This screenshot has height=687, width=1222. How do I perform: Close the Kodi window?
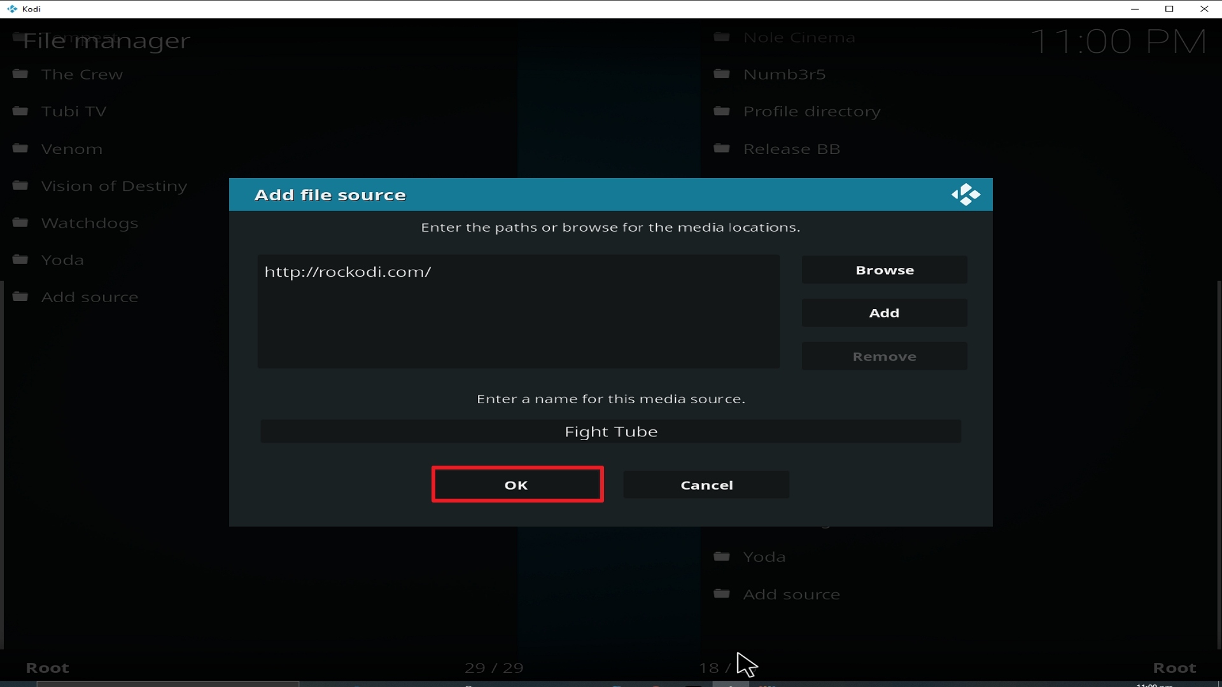pos(1204,9)
